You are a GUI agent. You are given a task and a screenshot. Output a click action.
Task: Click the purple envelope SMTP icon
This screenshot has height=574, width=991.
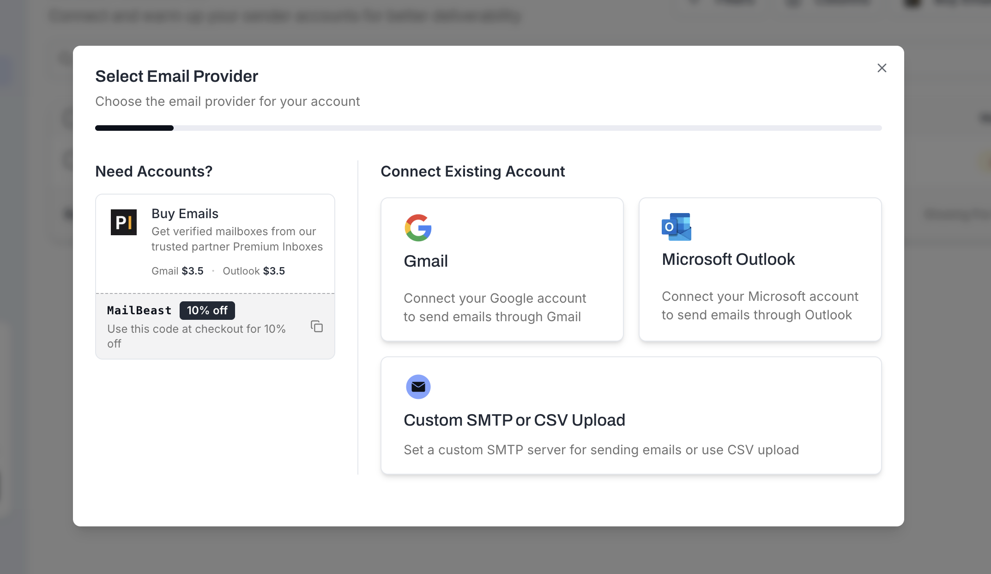click(x=417, y=386)
